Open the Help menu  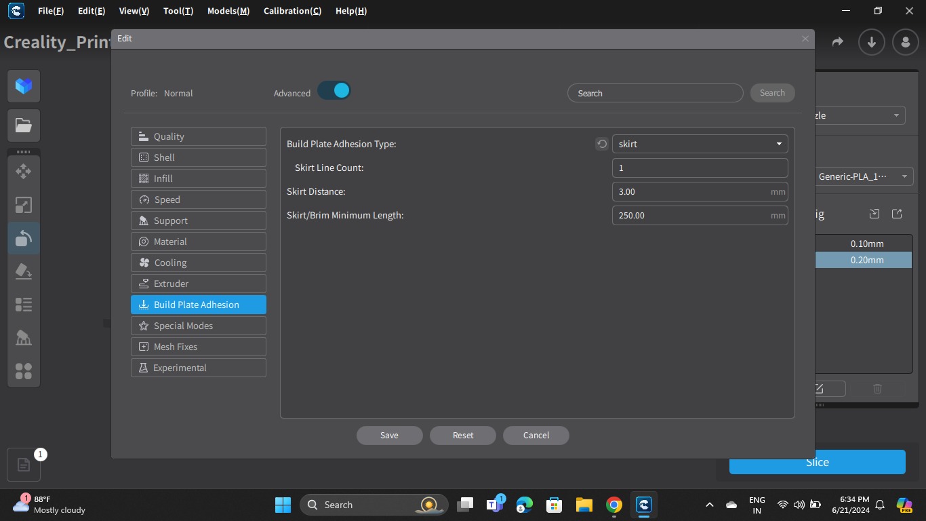(351, 11)
